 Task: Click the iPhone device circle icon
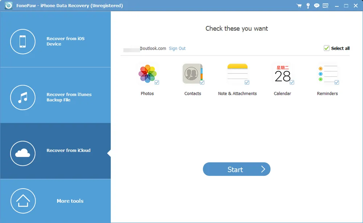coord(23,42)
